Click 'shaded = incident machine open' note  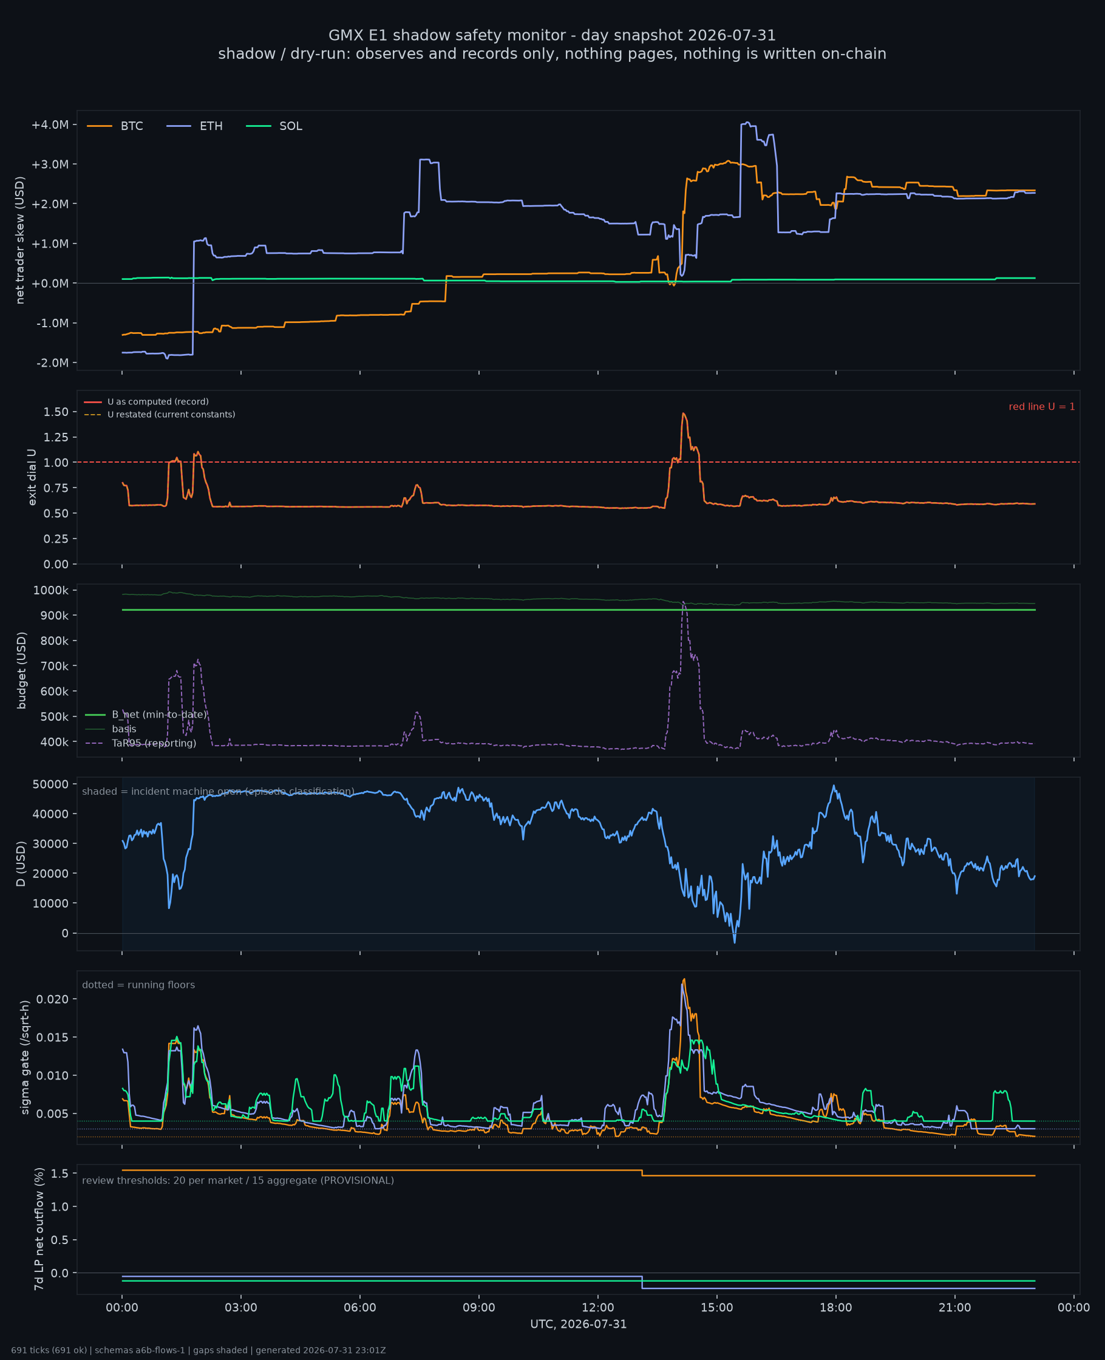pos(219,791)
